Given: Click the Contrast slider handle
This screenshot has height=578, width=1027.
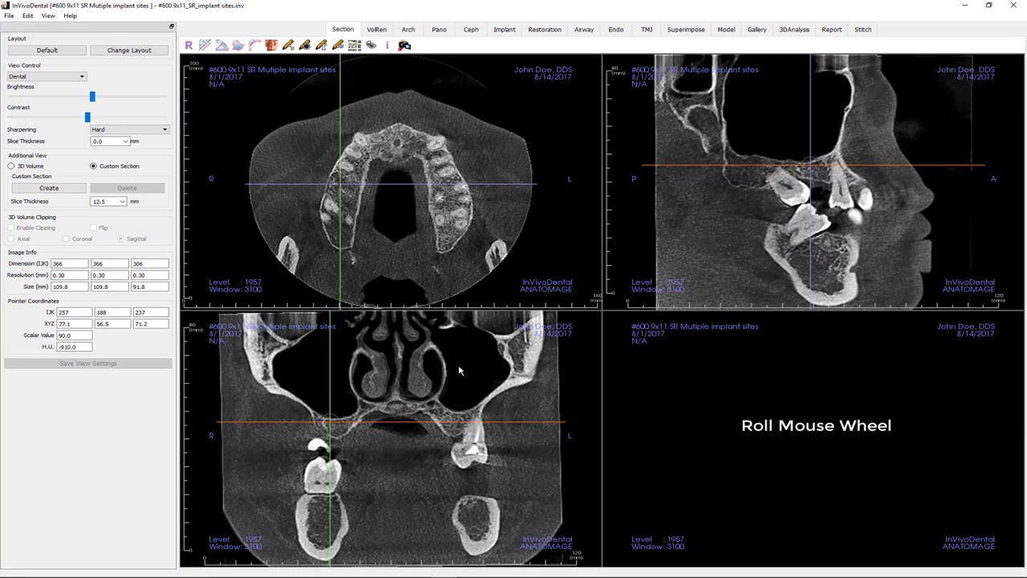Looking at the screenshot, I should point(87,117).
